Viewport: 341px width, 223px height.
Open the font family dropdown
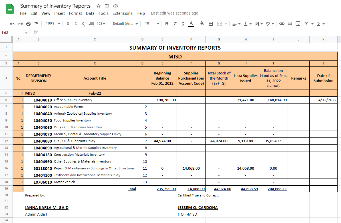[125, 24]
